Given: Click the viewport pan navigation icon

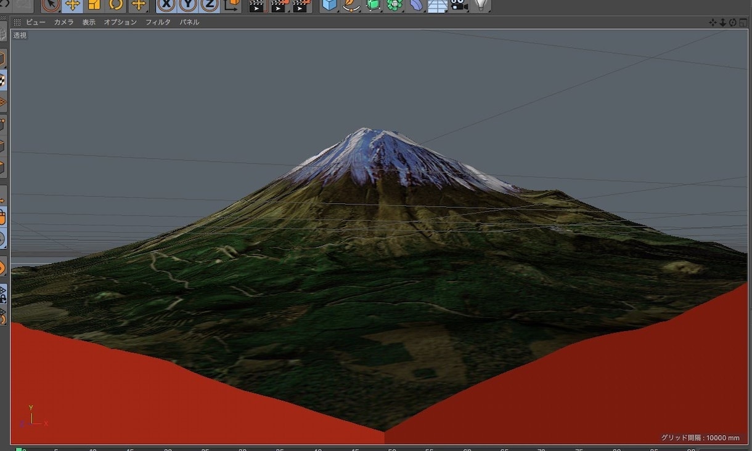Looking at the screenshot, I should coord(713,22).
